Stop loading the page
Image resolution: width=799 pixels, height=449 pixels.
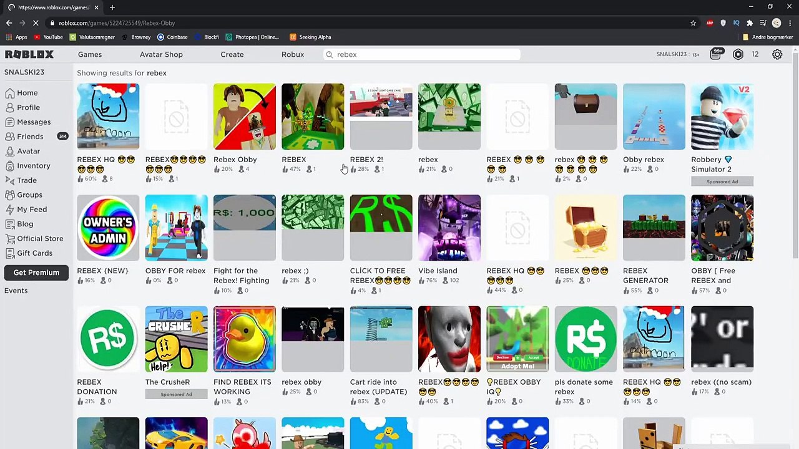36,23
